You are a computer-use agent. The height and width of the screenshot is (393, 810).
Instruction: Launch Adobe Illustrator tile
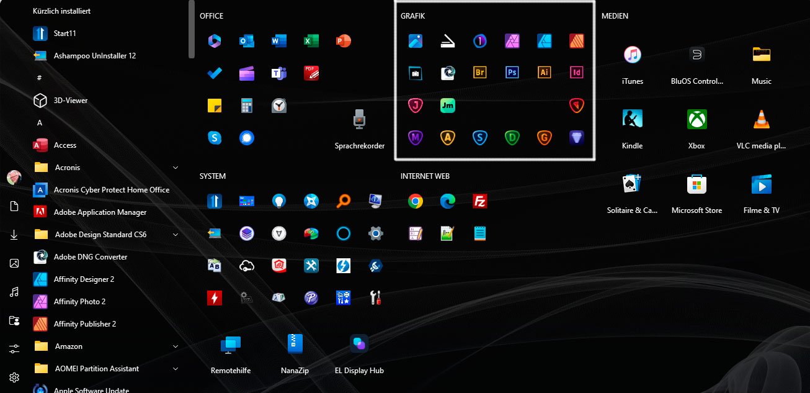(544, 73)
